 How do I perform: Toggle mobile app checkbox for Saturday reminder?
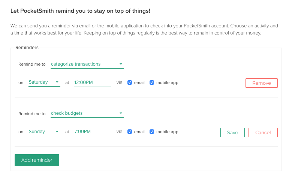pyautogui.click(x=152, y=82)
